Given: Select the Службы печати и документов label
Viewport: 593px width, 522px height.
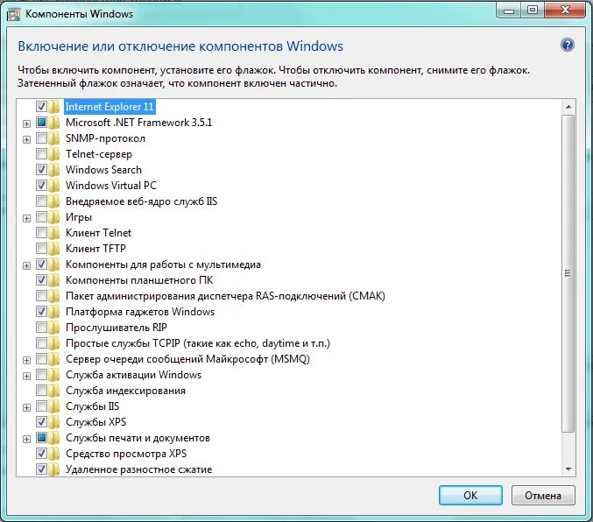Looking at the screenshot, I should tap(138, 438).
